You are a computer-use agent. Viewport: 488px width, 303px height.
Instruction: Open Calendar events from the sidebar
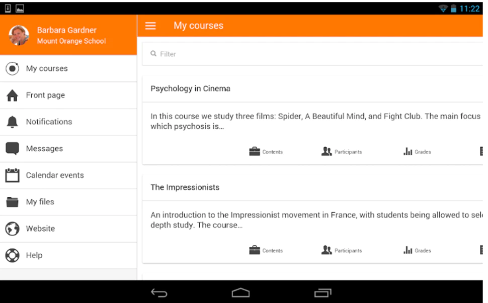tap(55, 175)
